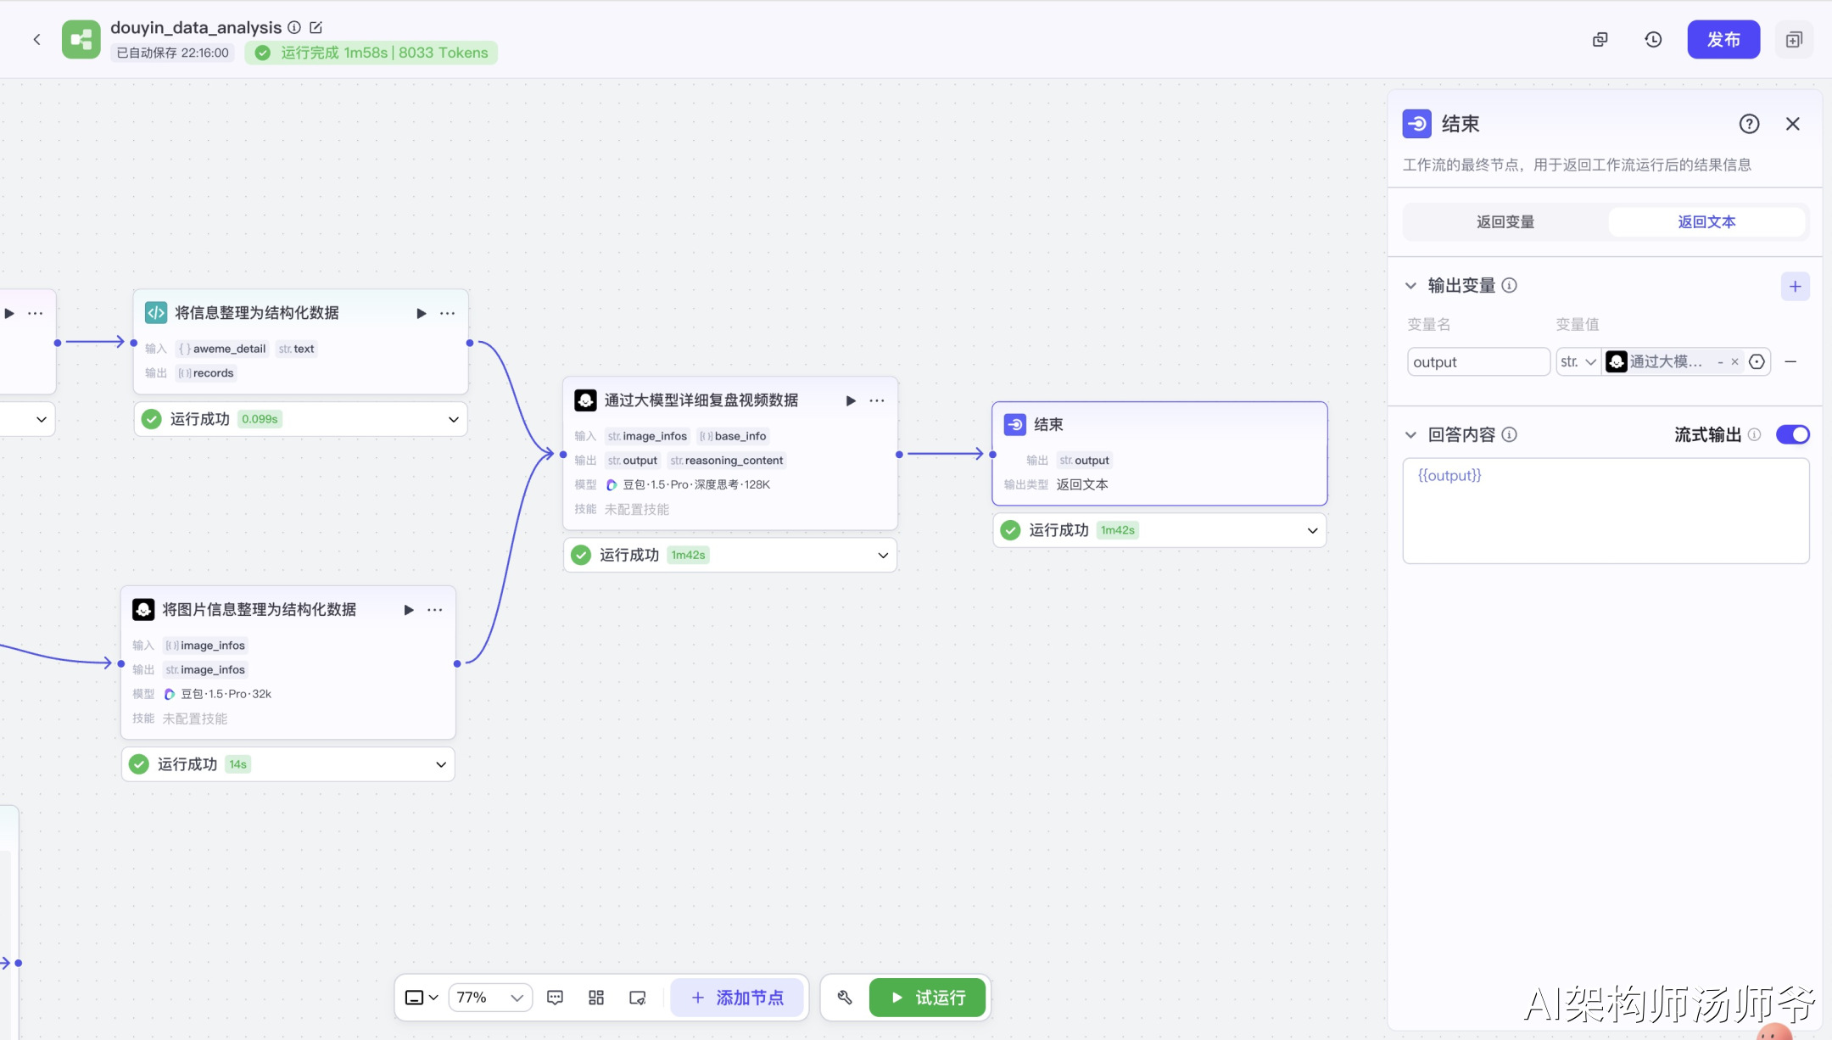
Task: Click the comment icon in bottom toolbar
Action: pos(556,998)
